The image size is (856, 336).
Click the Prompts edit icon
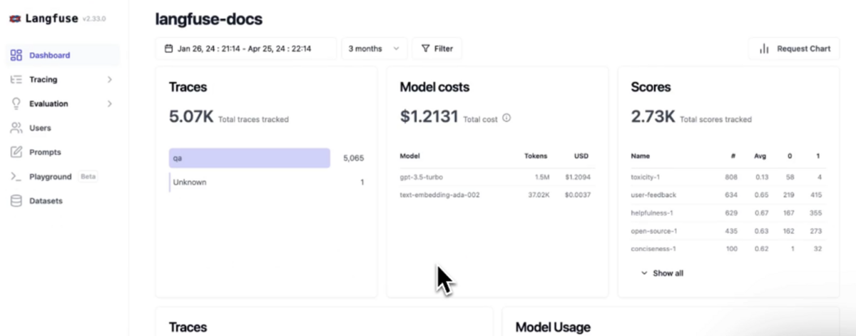(16, 152)
